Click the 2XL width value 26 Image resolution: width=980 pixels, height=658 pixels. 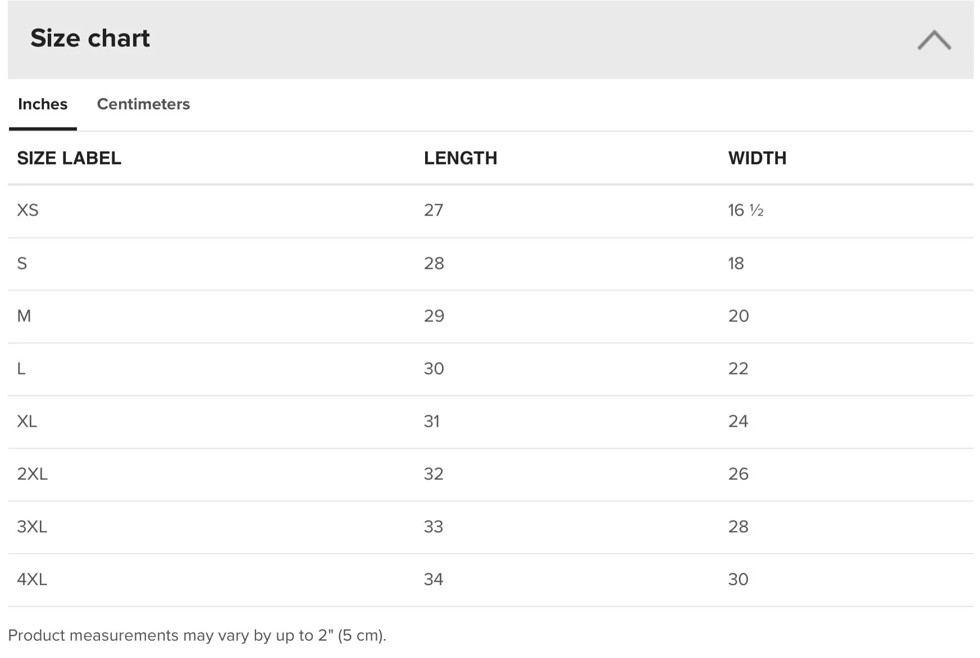point(739,474)
